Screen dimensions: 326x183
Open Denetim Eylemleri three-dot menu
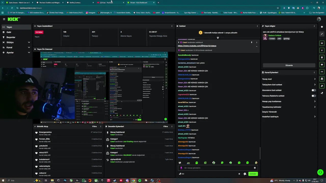click(x=172, y=126)
